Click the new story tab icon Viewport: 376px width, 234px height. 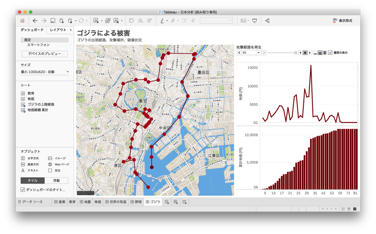tap(185, 202)
